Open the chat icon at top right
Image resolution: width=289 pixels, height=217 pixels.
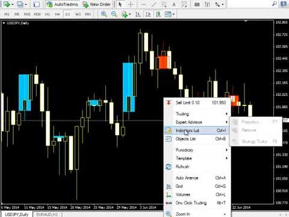[284, 4]
